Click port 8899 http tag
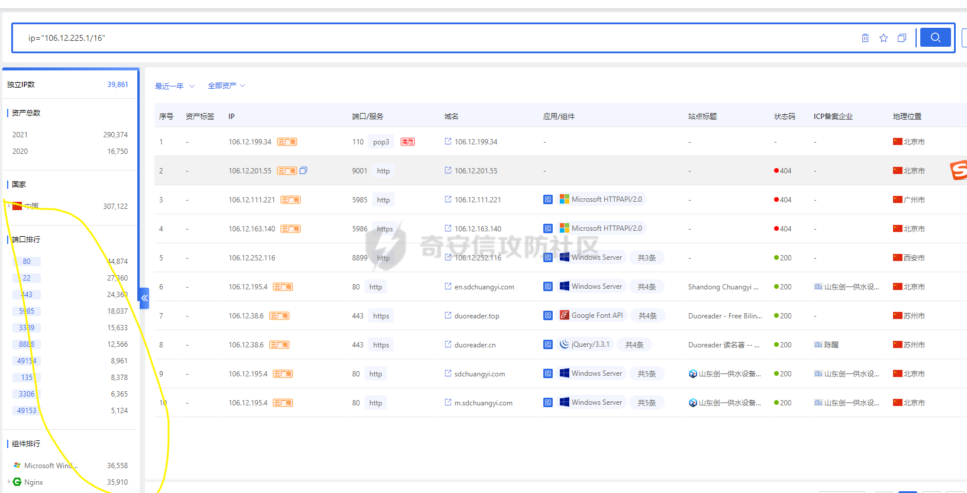The image size is (967, 493). 383,258
